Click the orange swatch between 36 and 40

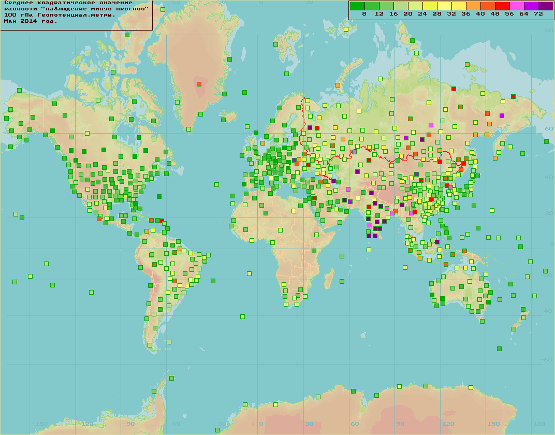473,6
